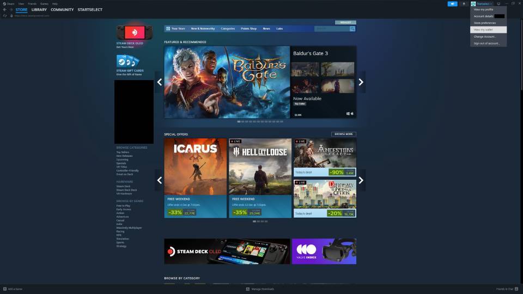Open the Massively Multiplayer genre link
This screenshot has width=523, height=294.
coord(129,228)
